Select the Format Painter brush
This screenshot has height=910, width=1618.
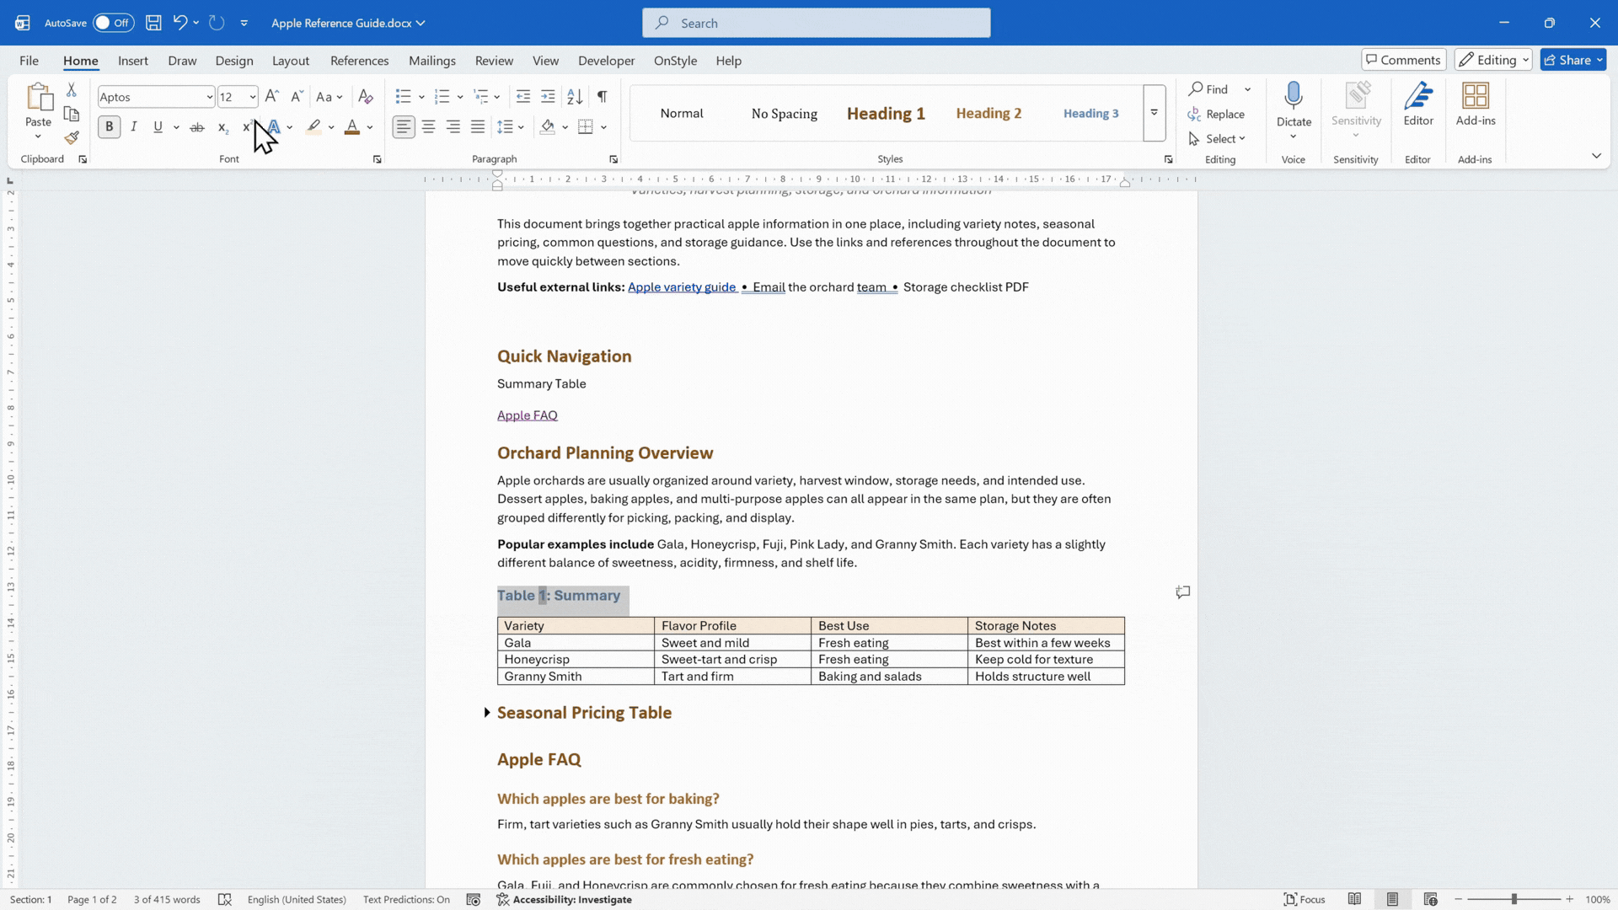coord(72,137)
